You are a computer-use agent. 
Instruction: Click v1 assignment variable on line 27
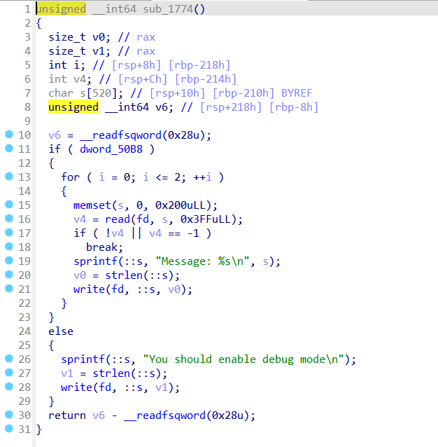[67, 373]
